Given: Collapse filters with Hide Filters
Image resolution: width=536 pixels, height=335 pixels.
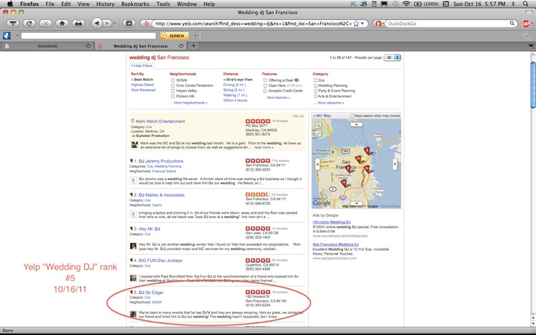Looking at the screenshot, I should pos(141,66).
